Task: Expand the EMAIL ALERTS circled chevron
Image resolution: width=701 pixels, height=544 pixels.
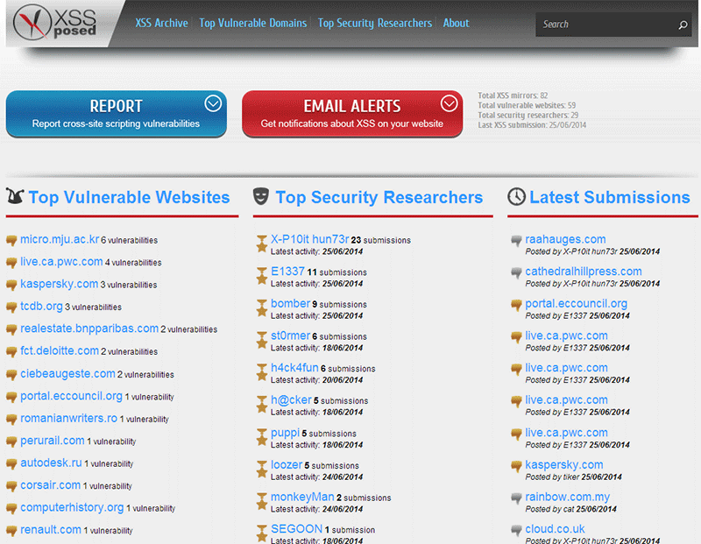Action: pos(449,103)
